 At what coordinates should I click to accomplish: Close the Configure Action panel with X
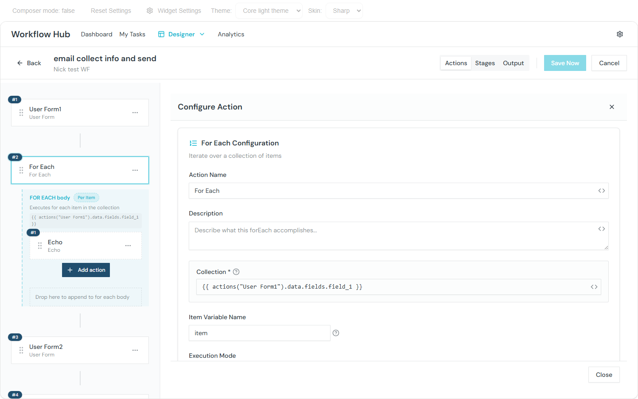click(x=612, y=107)
